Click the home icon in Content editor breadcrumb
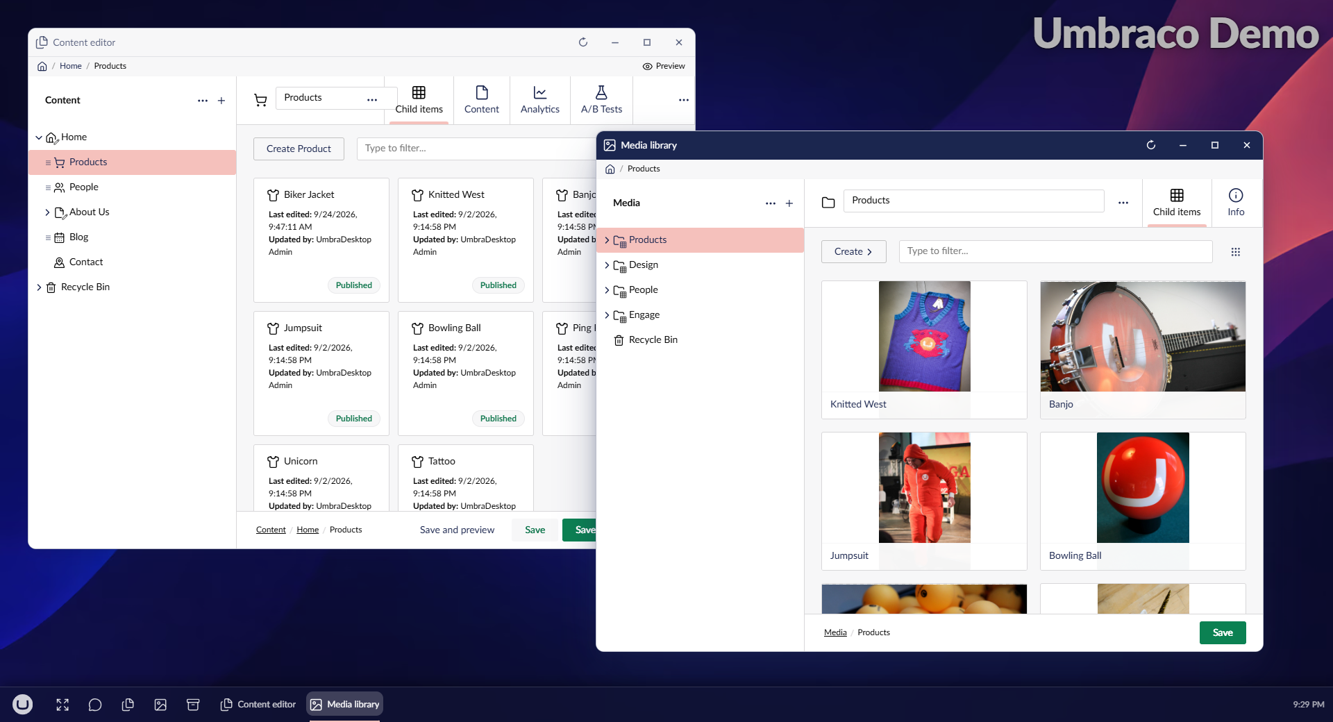The height and width of the screenshot is (722, 1333). (42, 66)
